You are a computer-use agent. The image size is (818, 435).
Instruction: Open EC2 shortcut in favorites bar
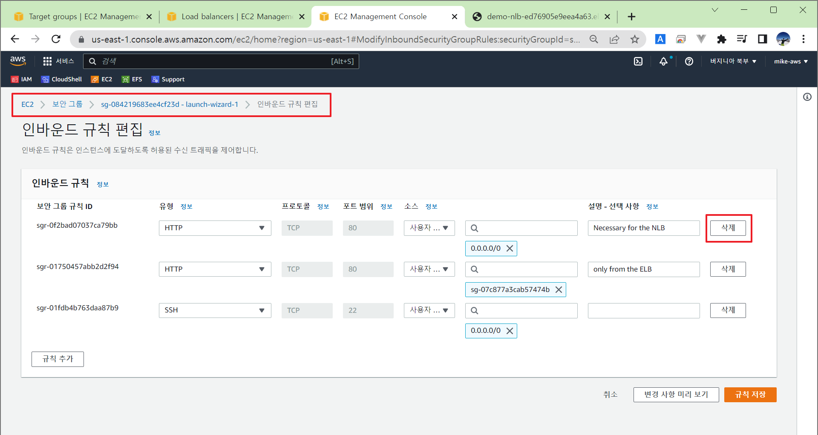coord(101,79)
